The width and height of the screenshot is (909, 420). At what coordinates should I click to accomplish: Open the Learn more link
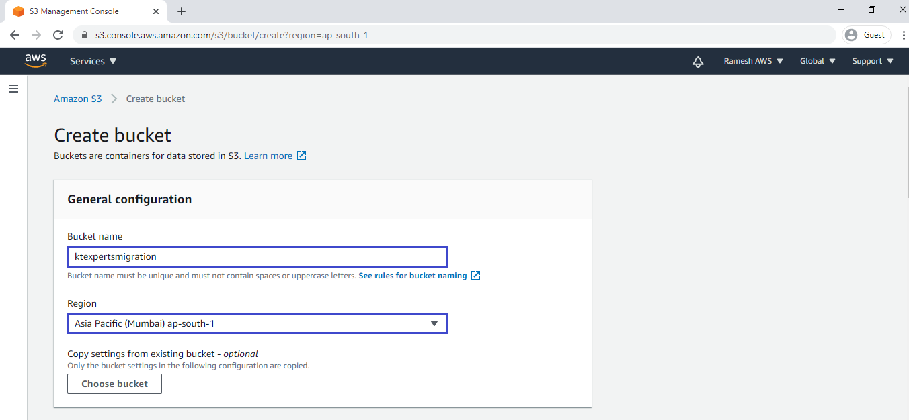tap(268, 156)
